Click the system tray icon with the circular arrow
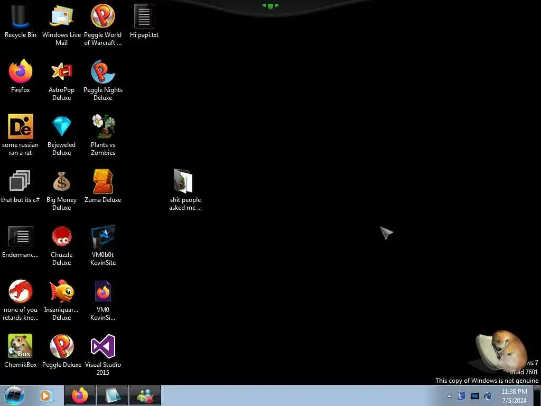 (x=488, y=396)
